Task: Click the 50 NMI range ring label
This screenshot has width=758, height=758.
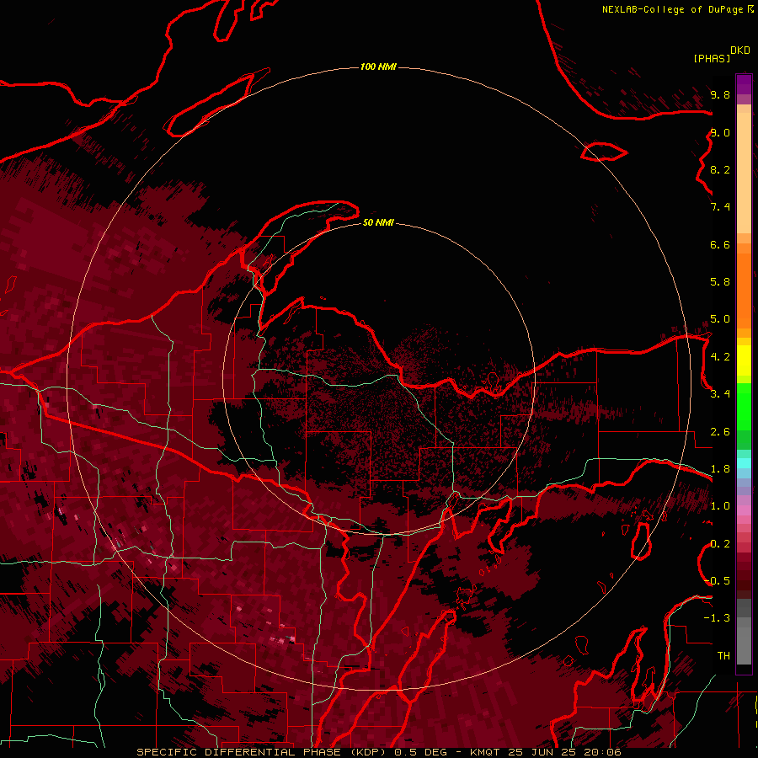Action: pyautogui.click(x=378, y=222)
